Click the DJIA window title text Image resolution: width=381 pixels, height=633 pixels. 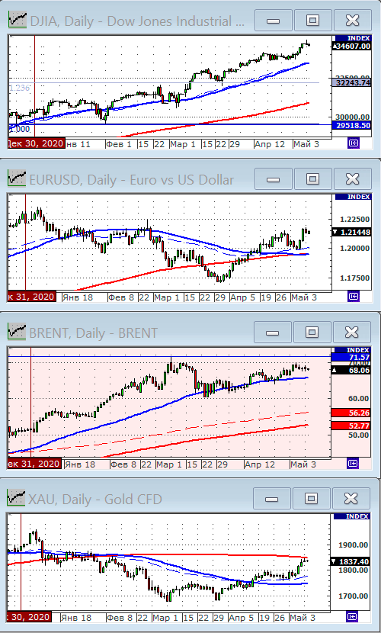tap(137, 21)
